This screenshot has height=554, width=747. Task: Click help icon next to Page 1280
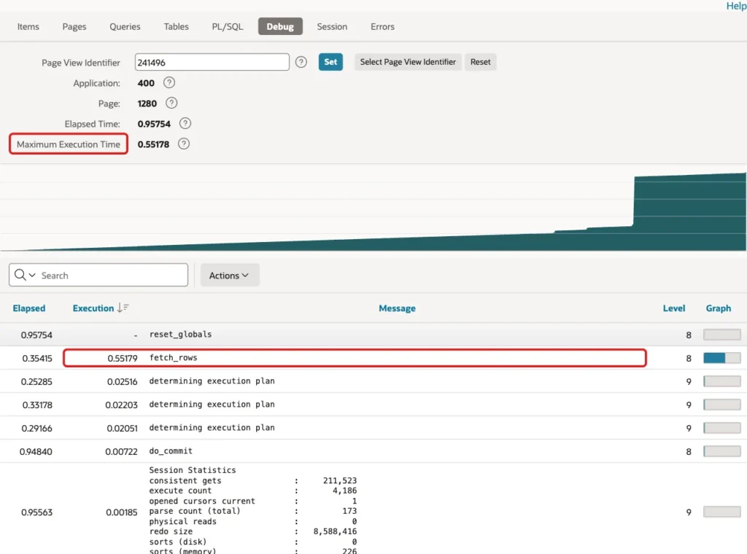(171, 104)
